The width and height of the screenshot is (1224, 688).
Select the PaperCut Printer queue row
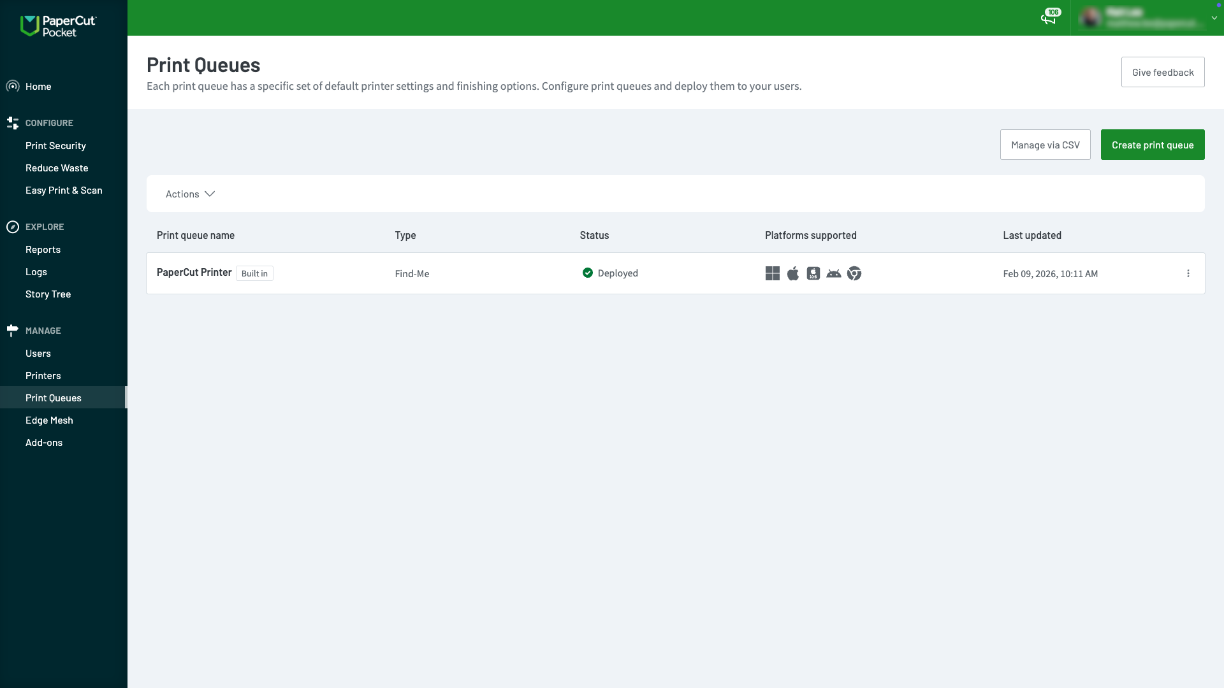[x=194, y=272]
